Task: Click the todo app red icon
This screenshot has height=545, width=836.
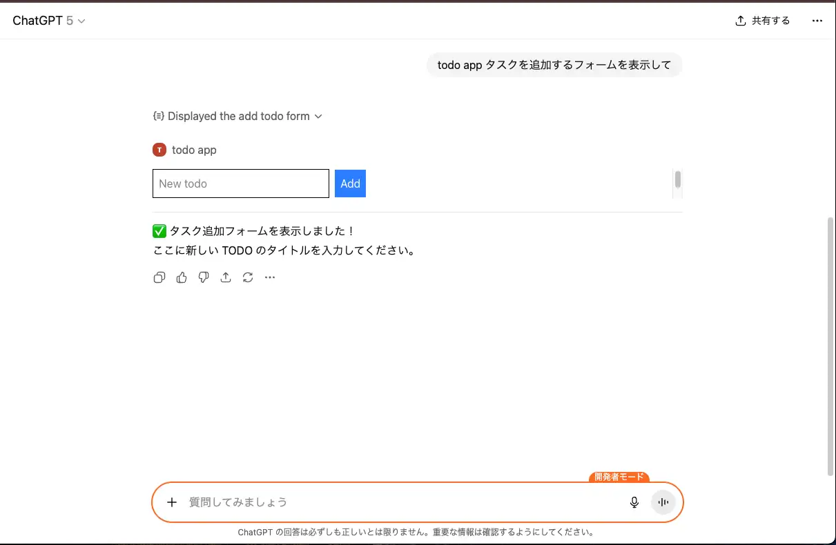Action: 159,150
